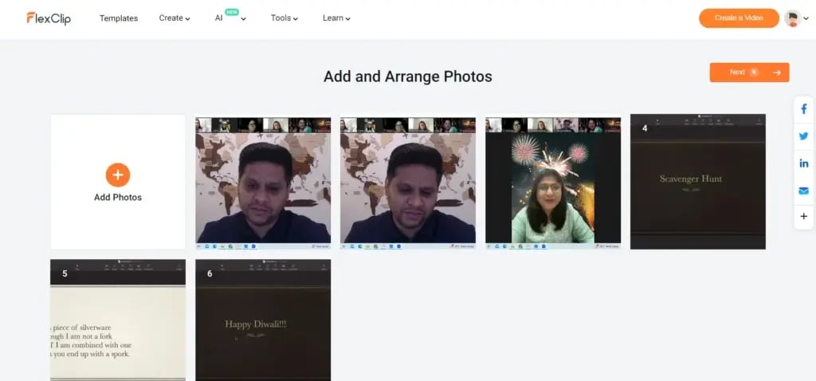Expand the Create dropdown menu
Image resolution: width=816 pixels, height=381 pixels.
click(x=175, y=18)
